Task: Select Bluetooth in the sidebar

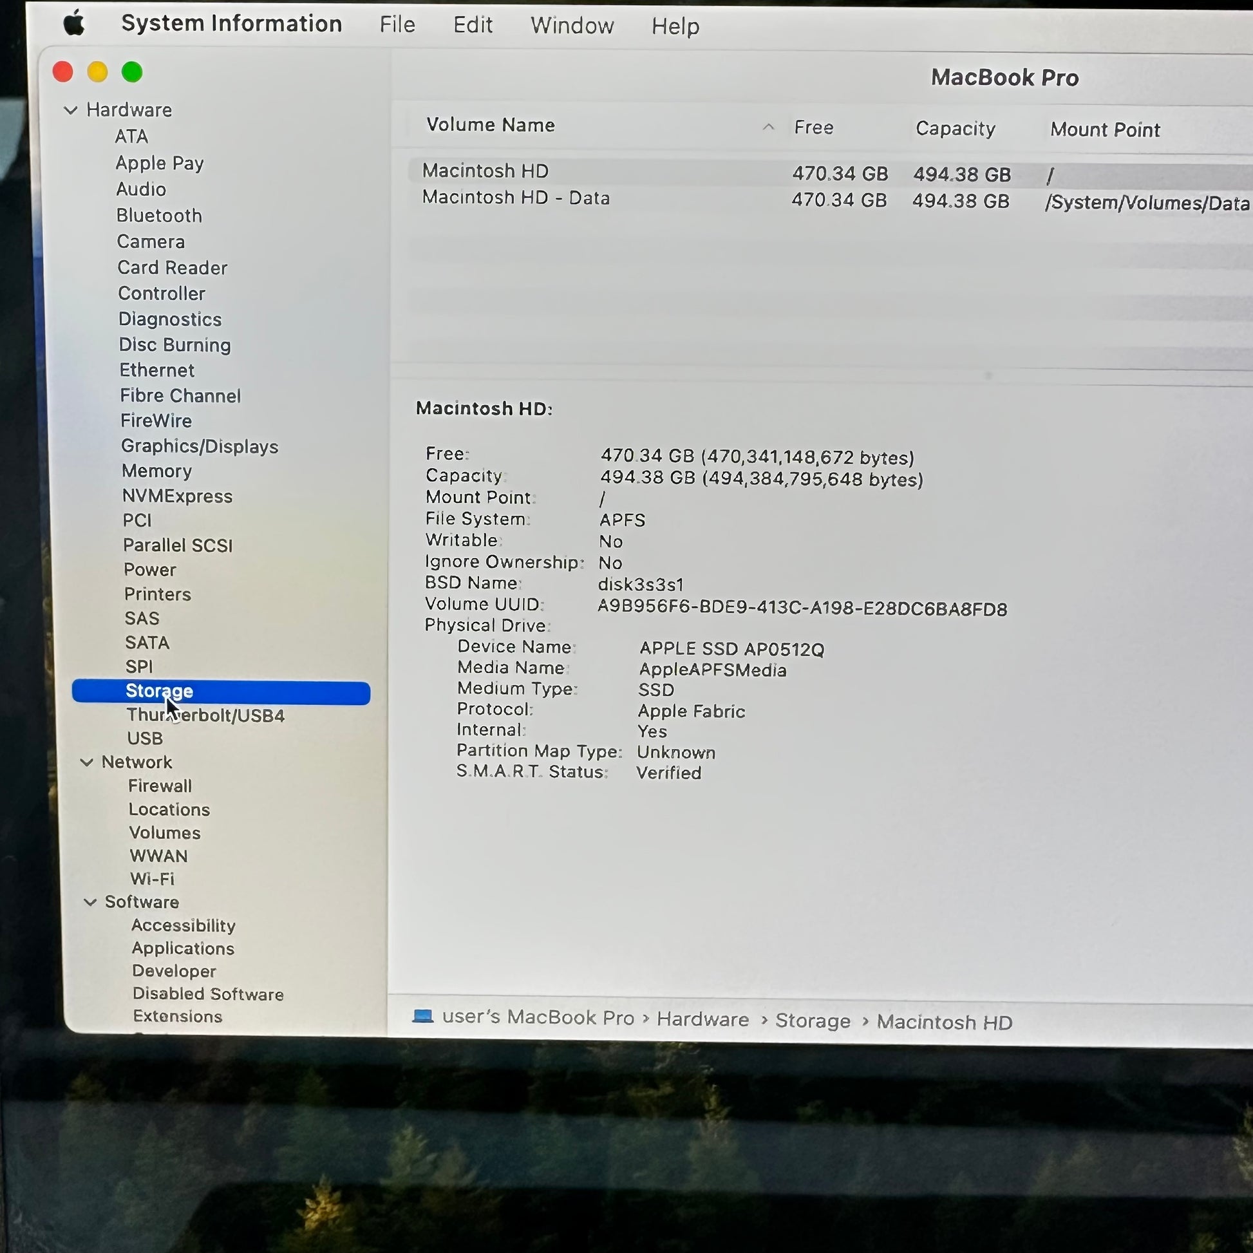Action: pos(159,215)
